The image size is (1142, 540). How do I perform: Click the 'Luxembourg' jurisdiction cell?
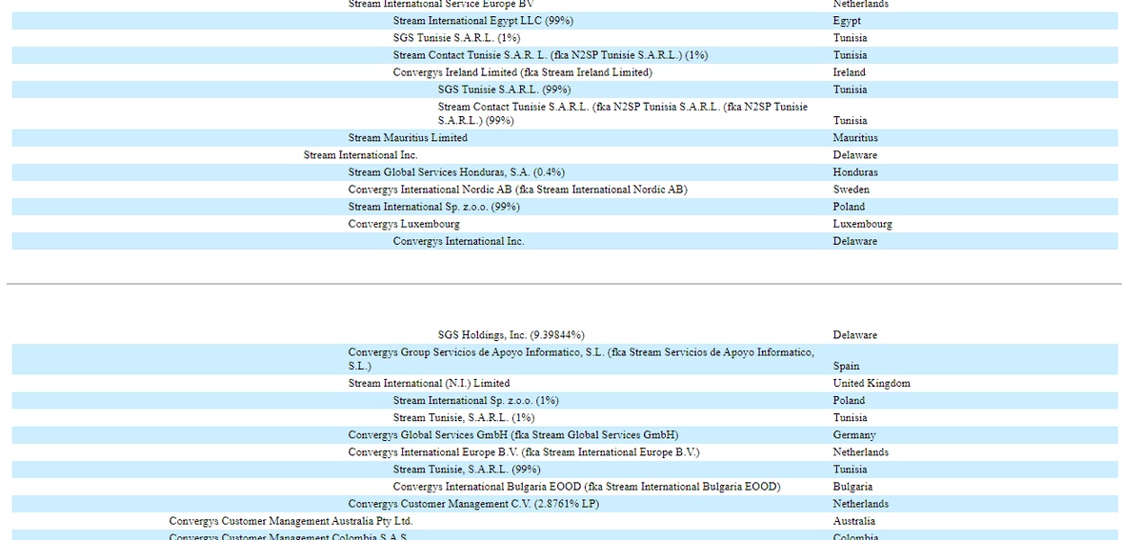click(x=862, y=225)
